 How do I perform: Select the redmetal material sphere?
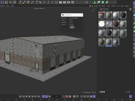(116, 24)
